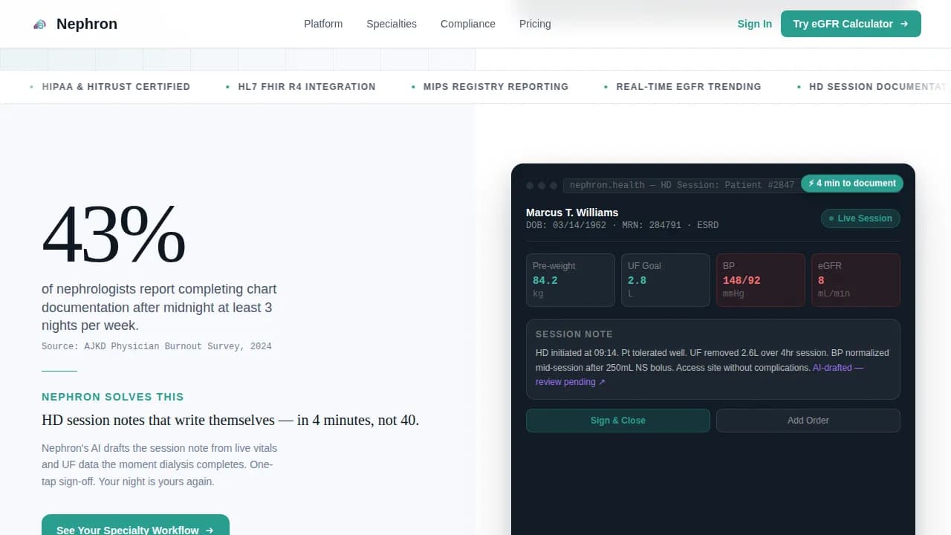Click the Sign In link
This screenshot has height=535, width=951.
tap(754, 24)
